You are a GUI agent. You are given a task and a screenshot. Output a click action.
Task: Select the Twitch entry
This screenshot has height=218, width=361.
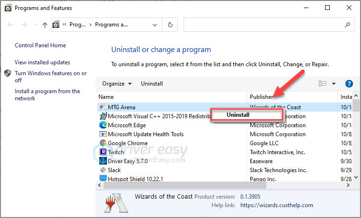[116, 152]
